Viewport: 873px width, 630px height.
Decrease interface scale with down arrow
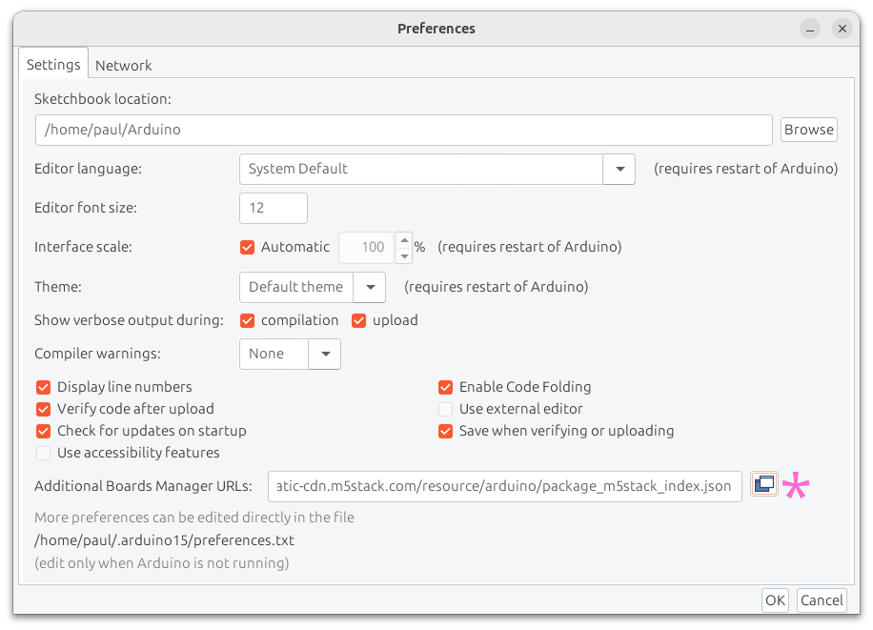point(404,255)
